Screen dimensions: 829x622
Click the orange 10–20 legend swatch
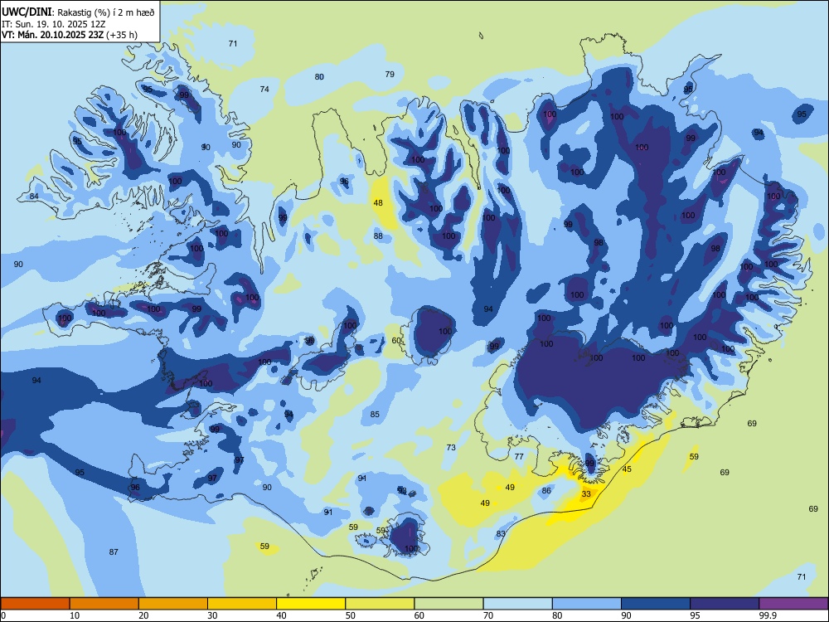pyautogui.click(x=104, y=604)
